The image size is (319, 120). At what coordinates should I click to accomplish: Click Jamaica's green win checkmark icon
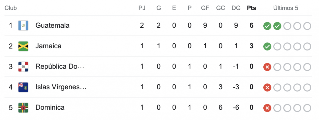267,46
